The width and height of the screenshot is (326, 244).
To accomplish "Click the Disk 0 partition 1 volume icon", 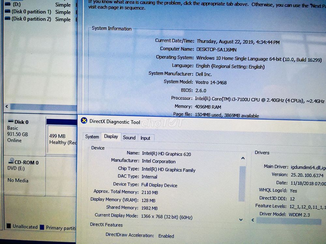I will pos(7,11).
